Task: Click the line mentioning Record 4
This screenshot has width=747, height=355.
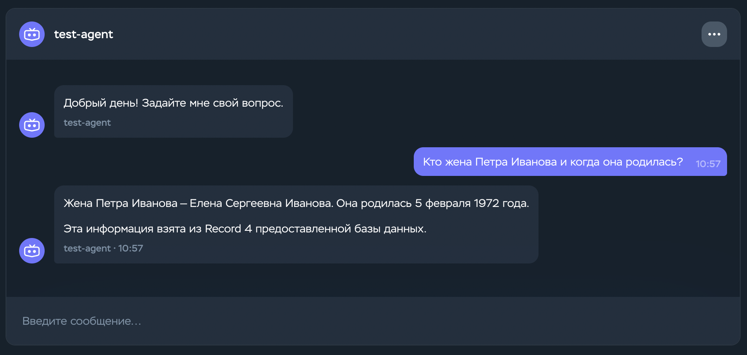Action: 245,229
